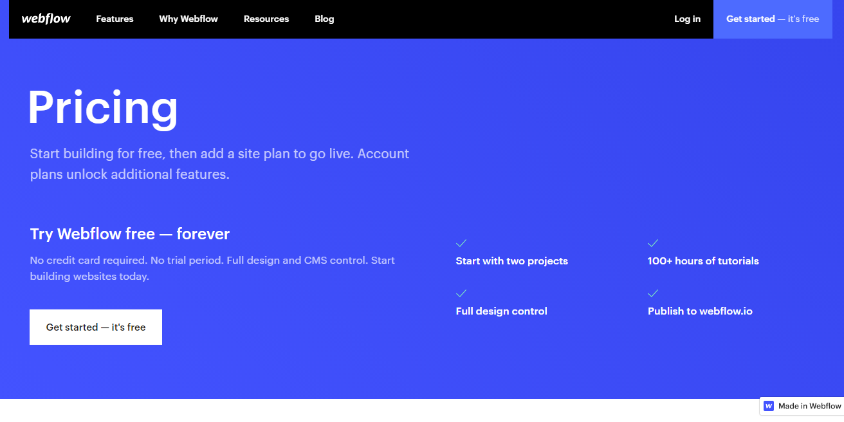Click the Full design control text
This screenshot has width=844, height=422.
click(502, 311)
